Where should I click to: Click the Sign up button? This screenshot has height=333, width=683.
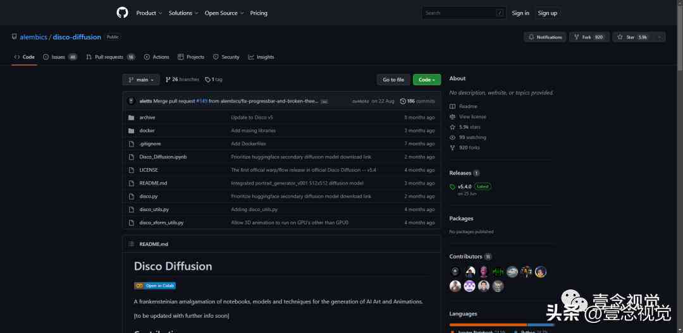click(x=548, y=13)
